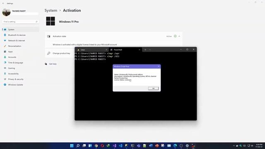This screenshot has height=149, width=265.
Task: Click the Find a setting search box
Action: click(20, 22)
